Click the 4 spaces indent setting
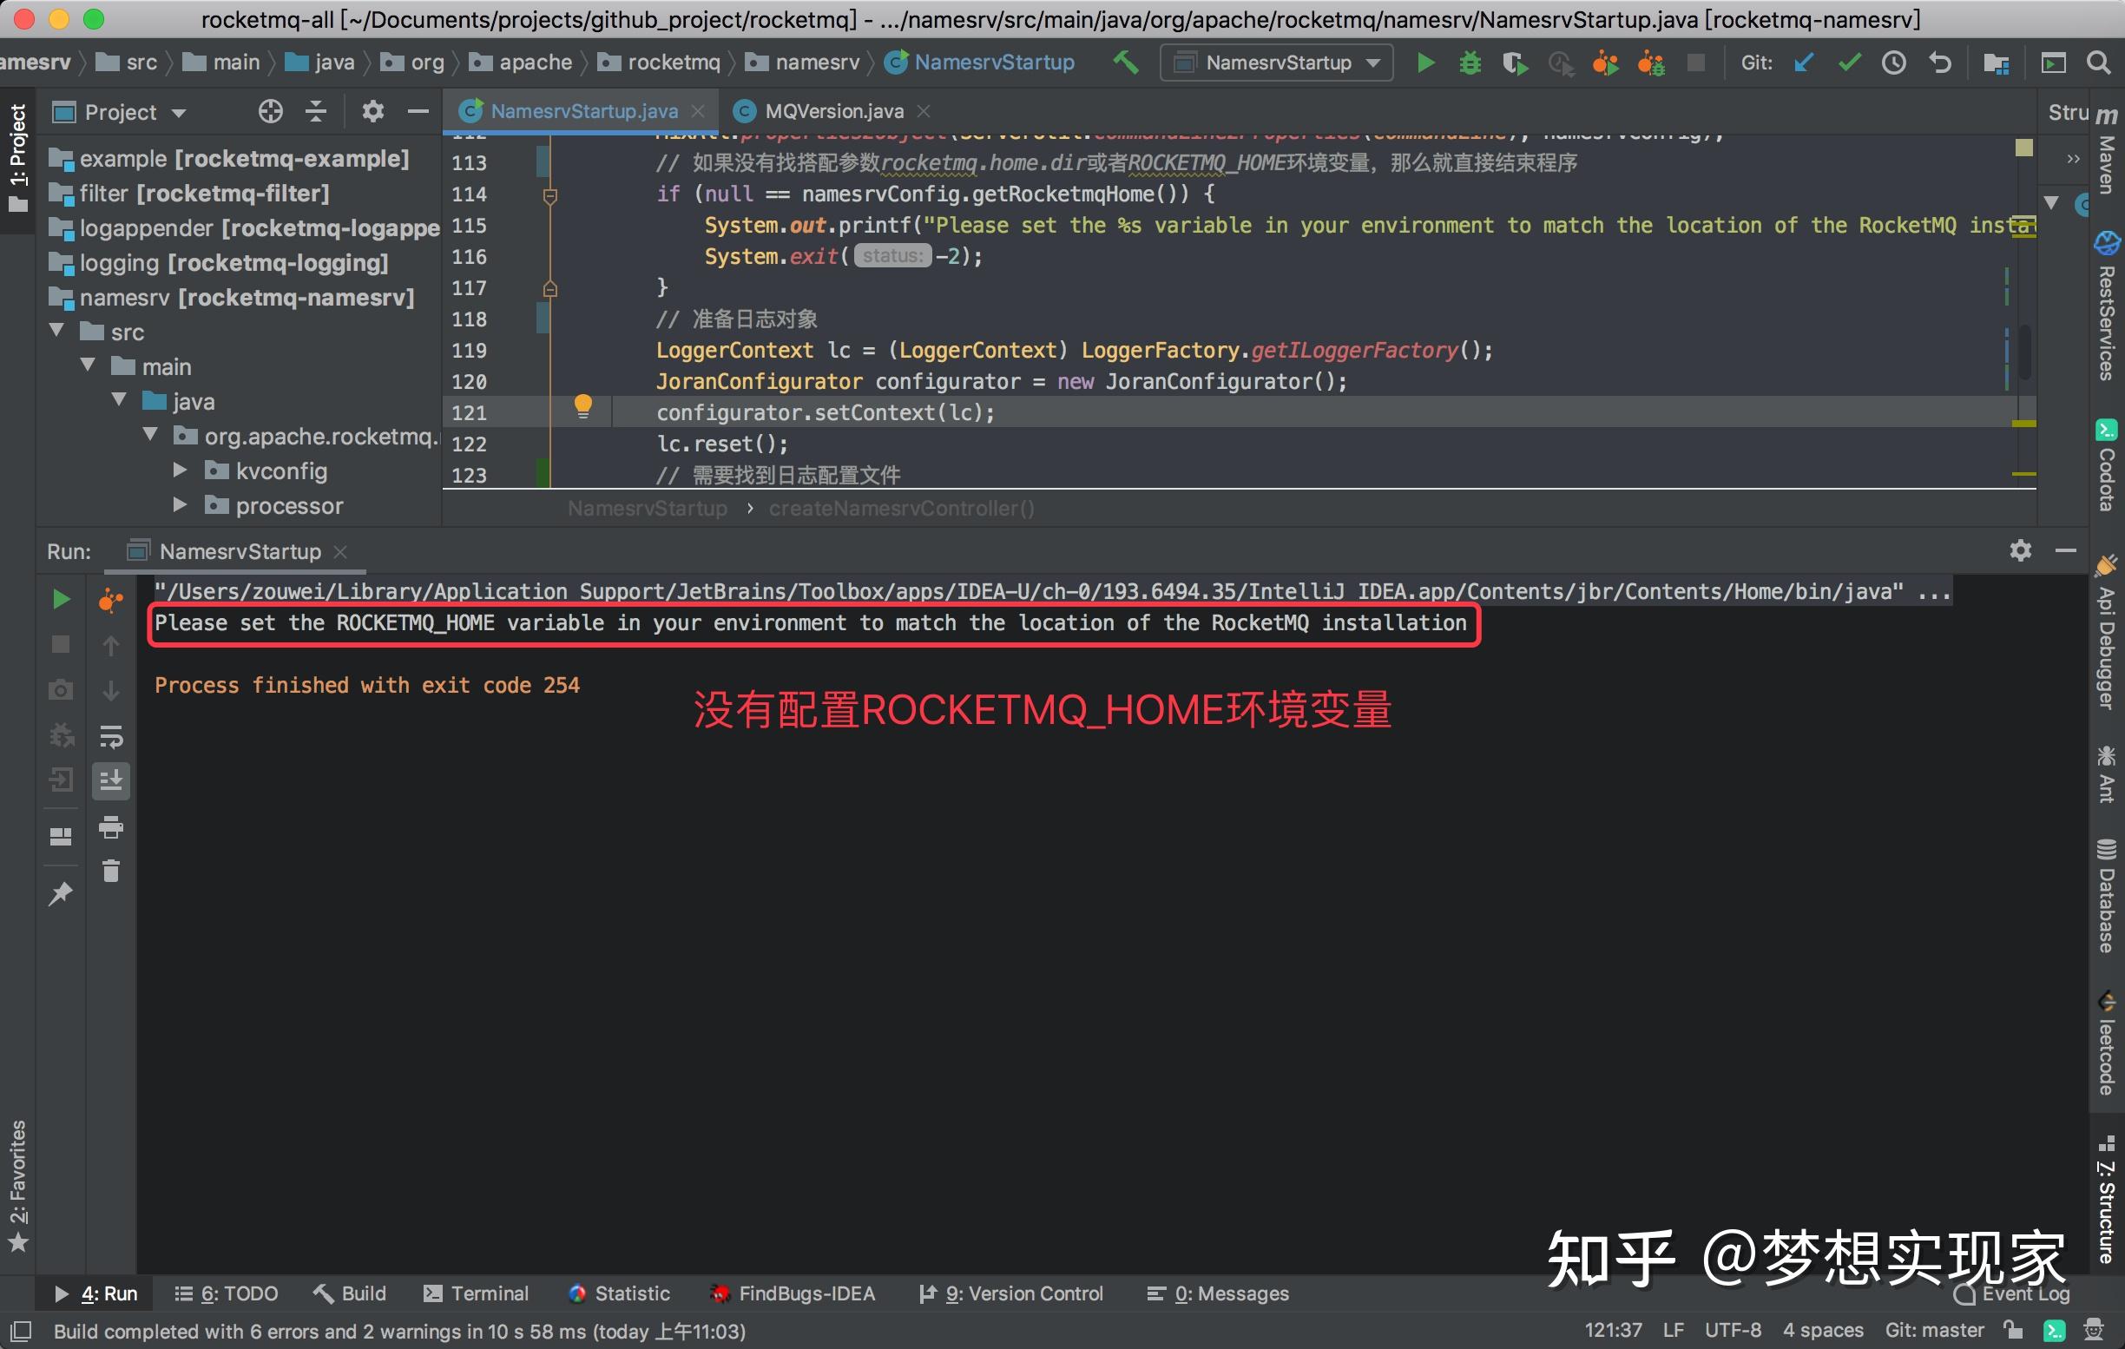This screenshot has width=2125, height=1349. pos(1823,1330)
